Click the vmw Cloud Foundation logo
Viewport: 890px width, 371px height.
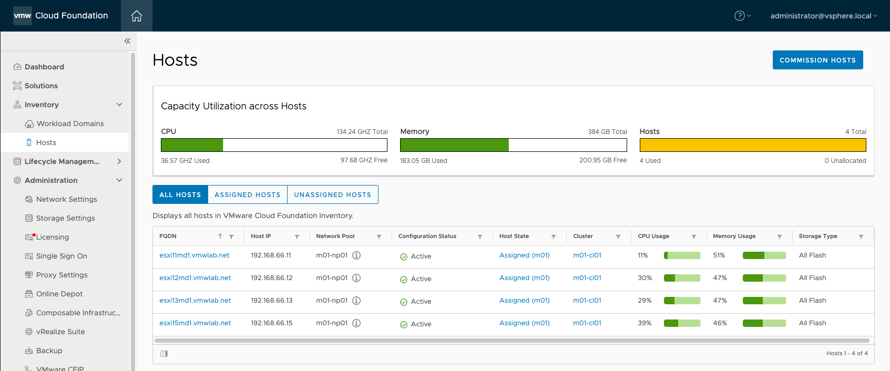60,16
